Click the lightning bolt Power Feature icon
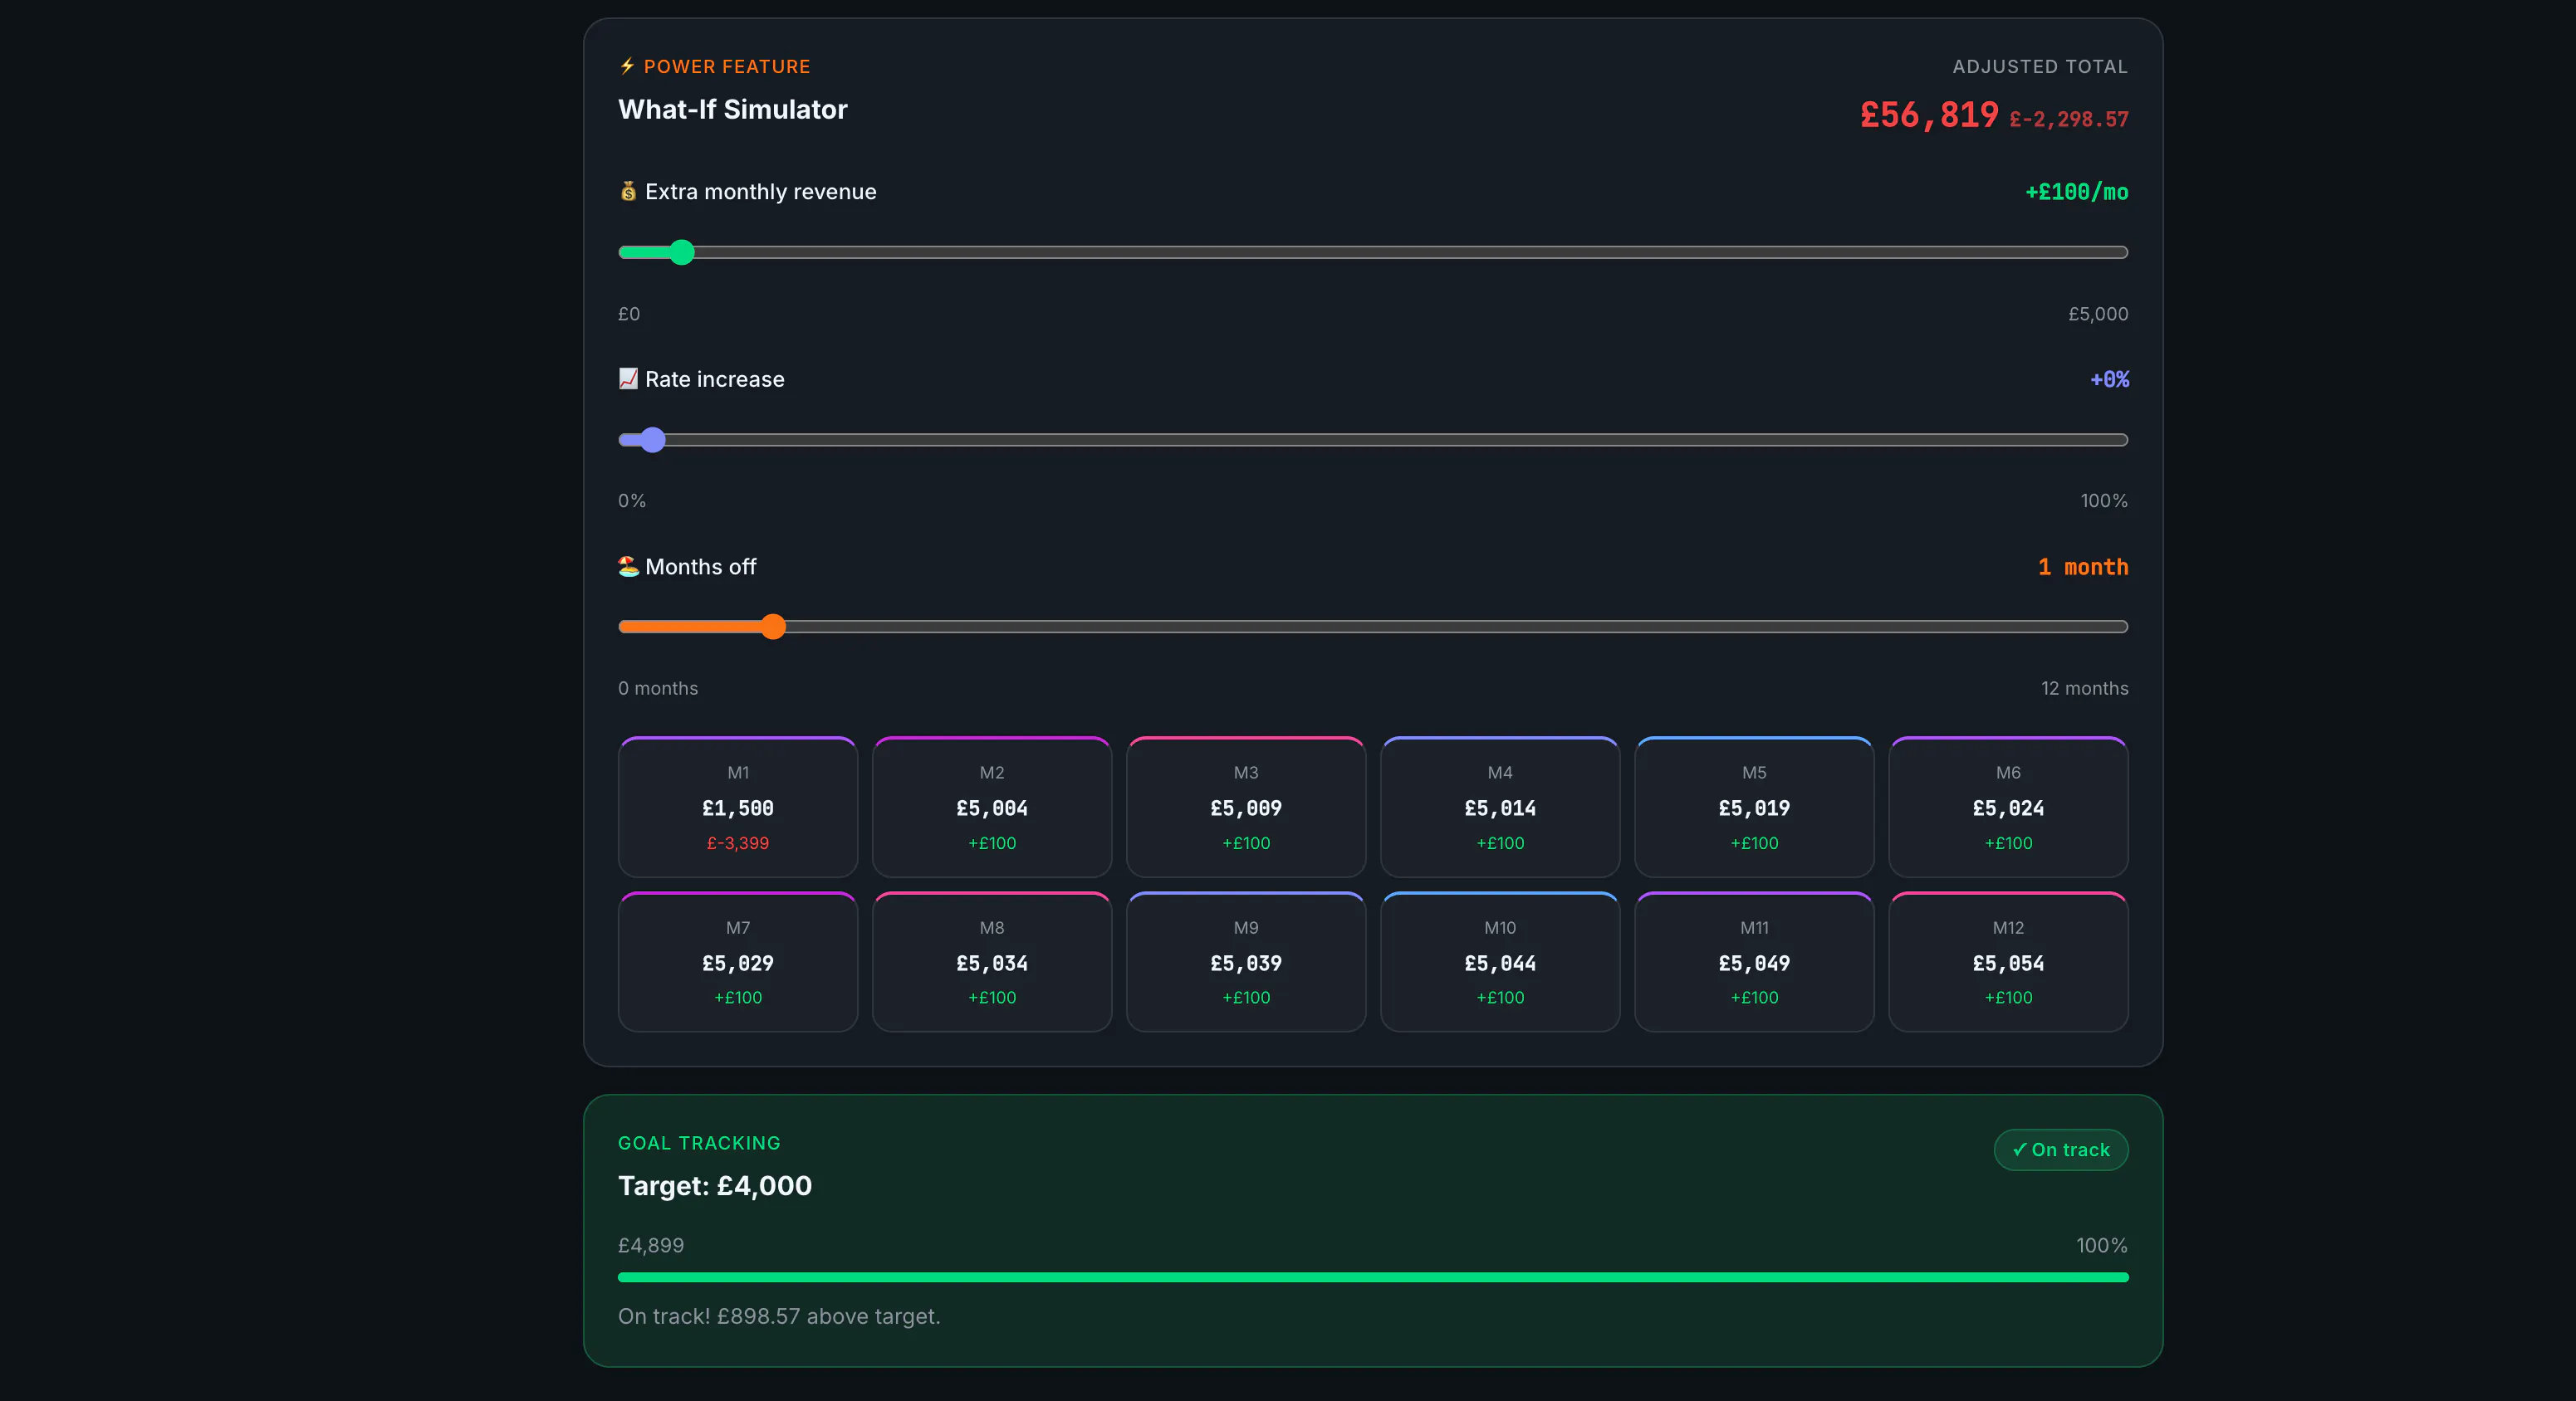Viewport: 2576px width, 1401px height. point(627,66)
